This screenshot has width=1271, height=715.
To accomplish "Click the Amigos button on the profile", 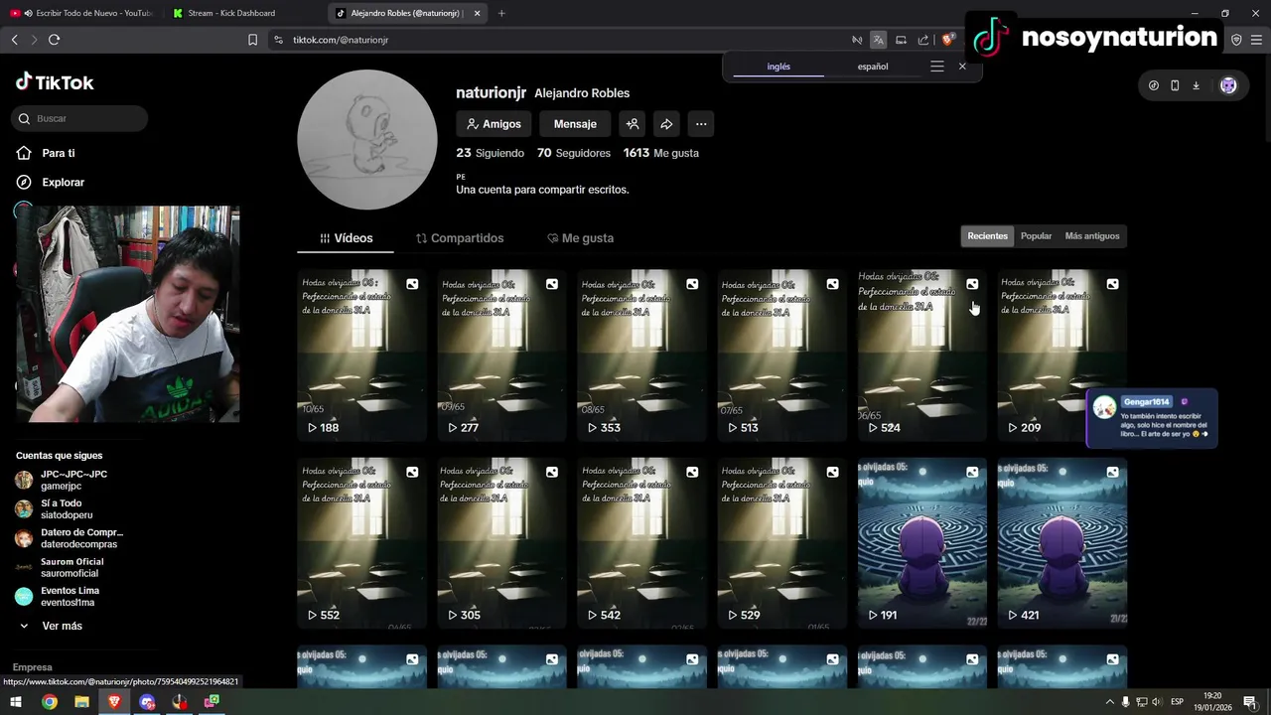I will pos(494,124).
